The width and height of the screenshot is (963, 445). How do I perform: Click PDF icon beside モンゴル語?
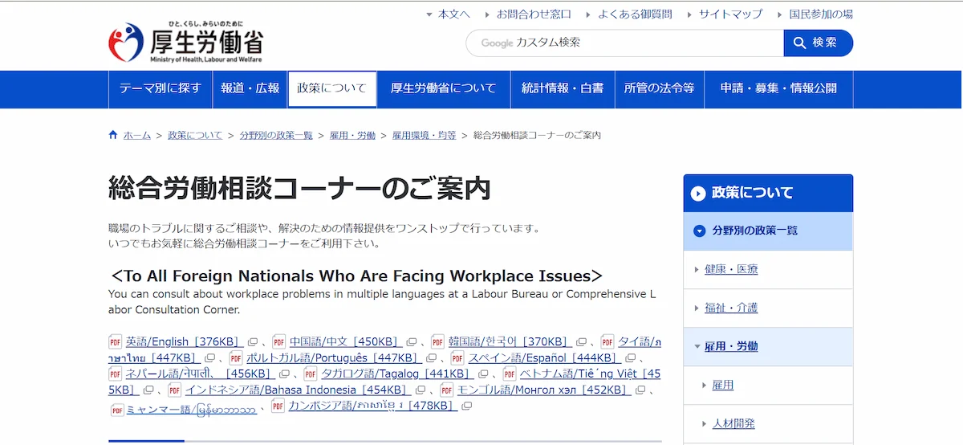click(446, 390)
